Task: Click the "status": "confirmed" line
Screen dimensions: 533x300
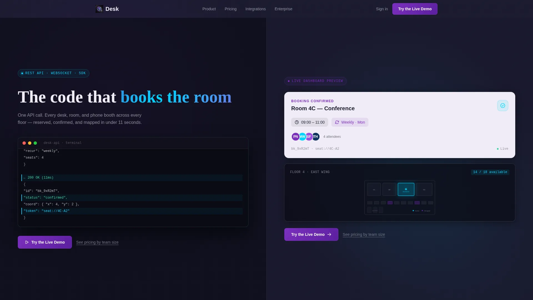Action: pyautogui.click(x=132, y=198)
